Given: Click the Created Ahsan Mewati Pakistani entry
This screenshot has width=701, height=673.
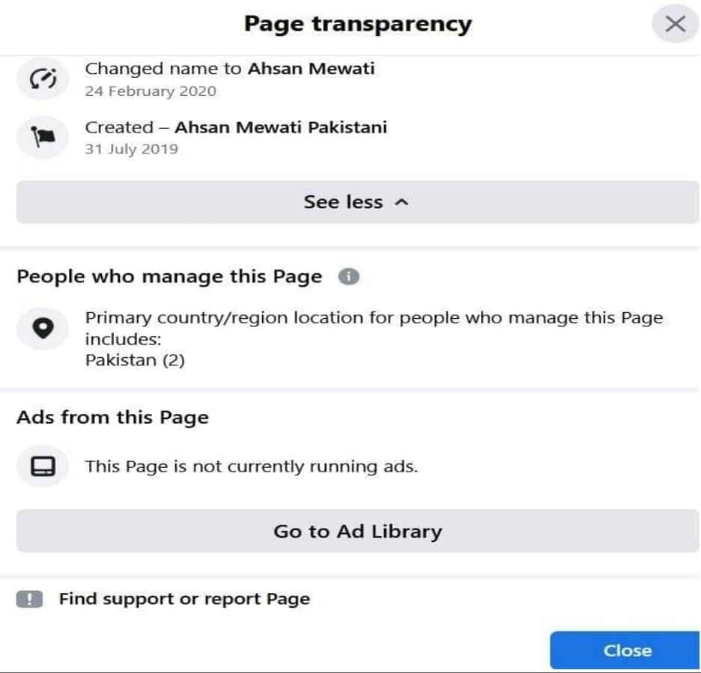Looking at the screenshot, I should point(236,127).
